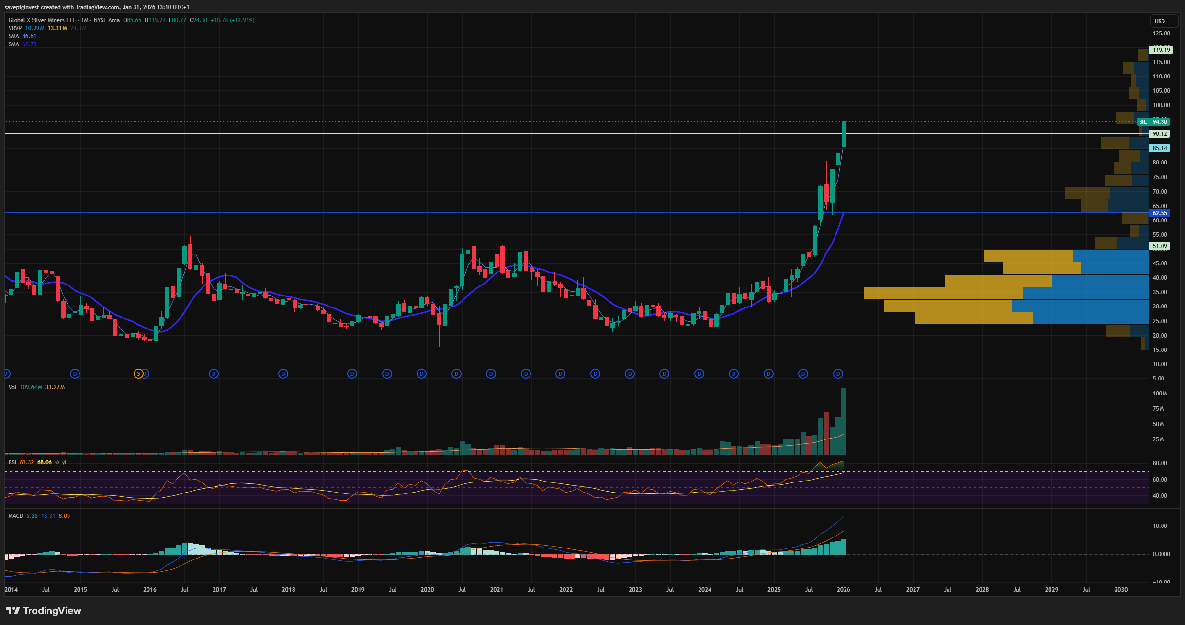Select the SMA 86.61 indicator legend

[13, 36]
